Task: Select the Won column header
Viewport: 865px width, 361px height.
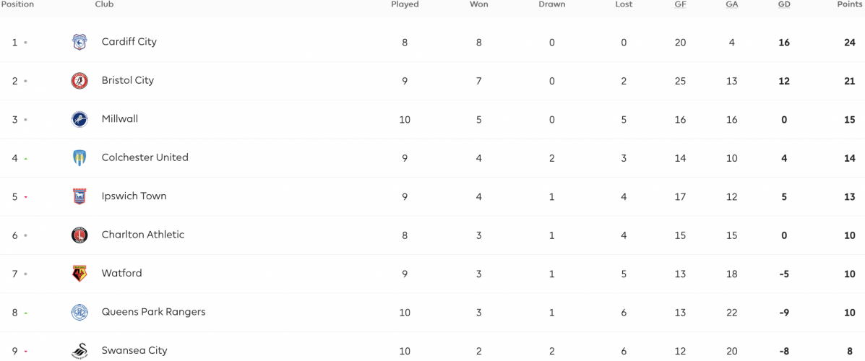Action: (x=479, y=4)
